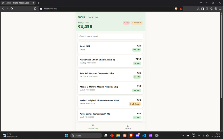Open Discord from the taskbar
This screenshot has height=139, width=223.
pos(138,136)
